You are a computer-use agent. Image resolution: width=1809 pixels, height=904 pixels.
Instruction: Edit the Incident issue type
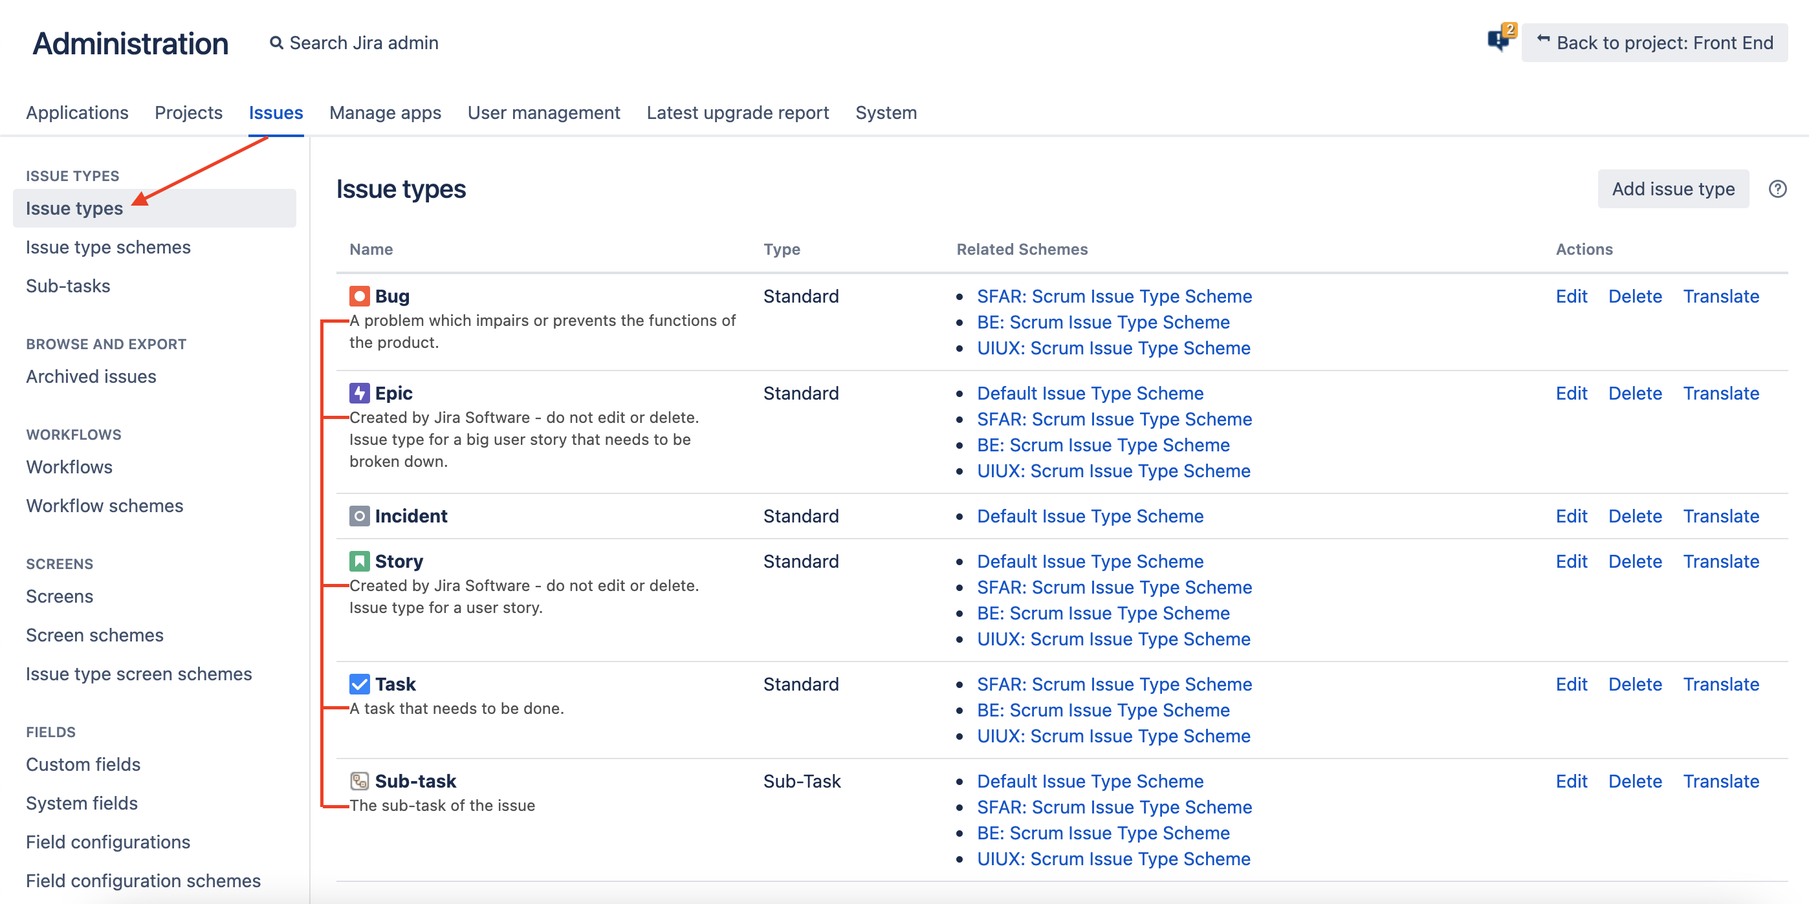point(1571,516)
